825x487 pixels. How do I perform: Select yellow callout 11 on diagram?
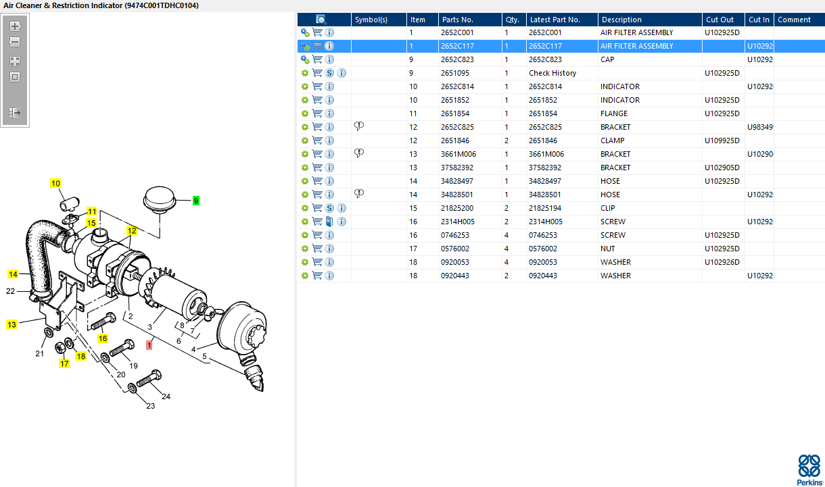[92, 211]
